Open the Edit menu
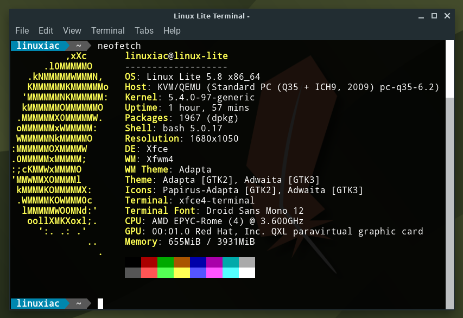Screen dimensions: 463x318 (46, 30)
